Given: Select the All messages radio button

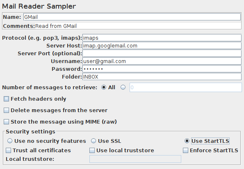Looking at the screenshot, I should tap(104, 87).
